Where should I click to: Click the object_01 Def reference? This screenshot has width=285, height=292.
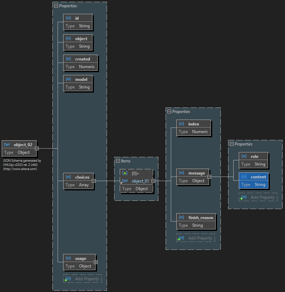[x=140, y=181]
